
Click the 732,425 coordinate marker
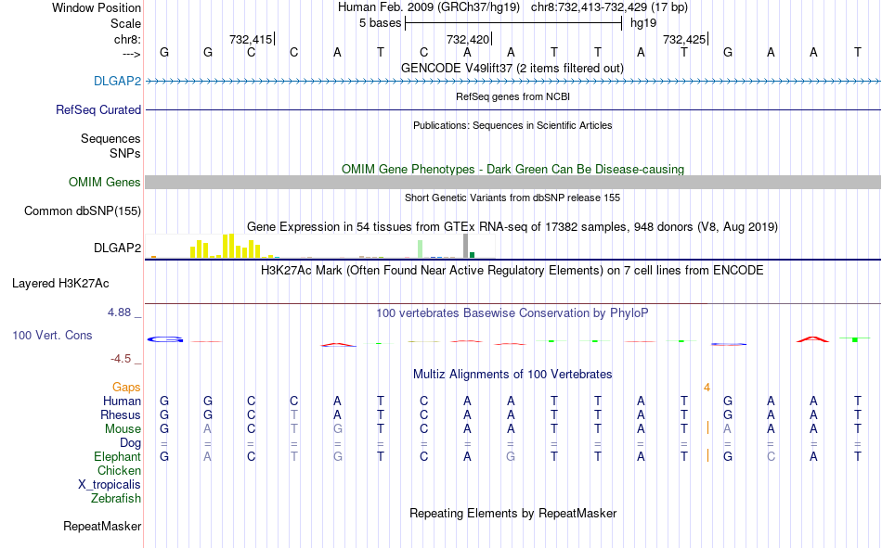click(684, 39)
